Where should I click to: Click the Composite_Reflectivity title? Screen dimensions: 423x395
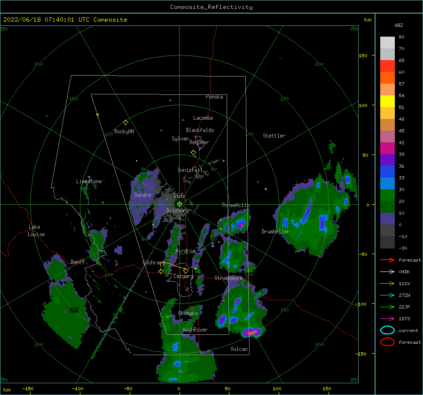[x=211, y=7]
